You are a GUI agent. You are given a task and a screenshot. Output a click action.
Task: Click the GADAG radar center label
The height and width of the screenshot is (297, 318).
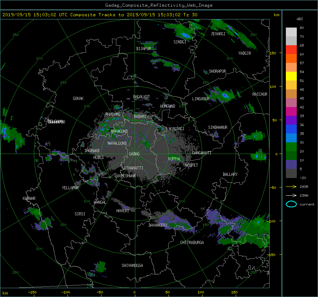pyautogui.click(x=134, y=154)
